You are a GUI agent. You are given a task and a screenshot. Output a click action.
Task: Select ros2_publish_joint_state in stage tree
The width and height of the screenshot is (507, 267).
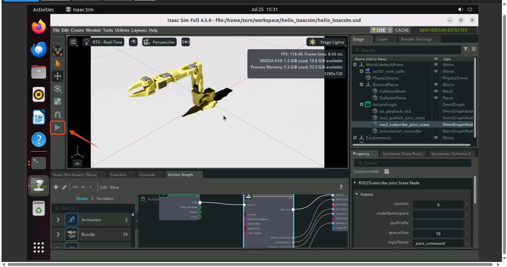(402, 118)
